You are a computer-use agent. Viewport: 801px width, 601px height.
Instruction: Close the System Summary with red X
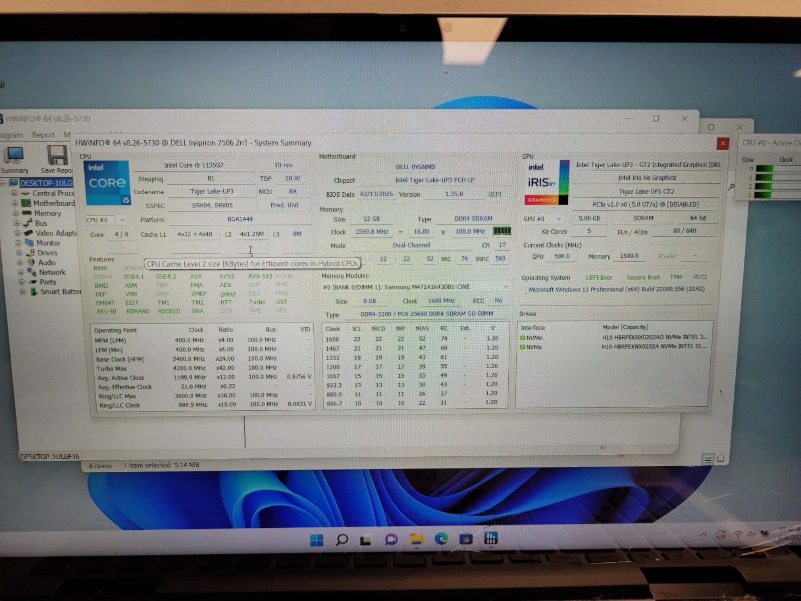[x=722, y=144]
